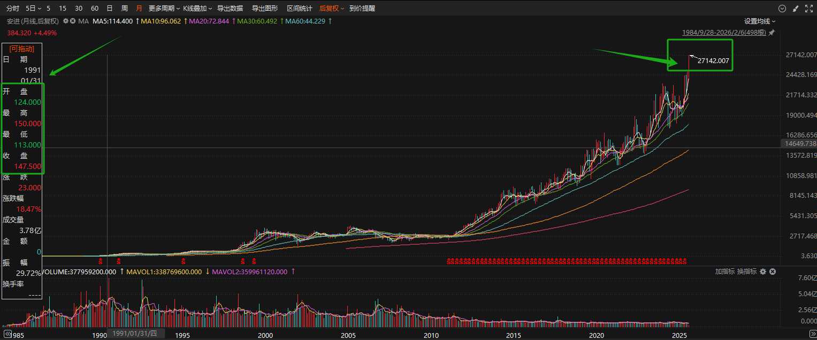817x340 pixels.
Task: Open the circular down-arrow menu icon
Action: [x=782, y=9]
